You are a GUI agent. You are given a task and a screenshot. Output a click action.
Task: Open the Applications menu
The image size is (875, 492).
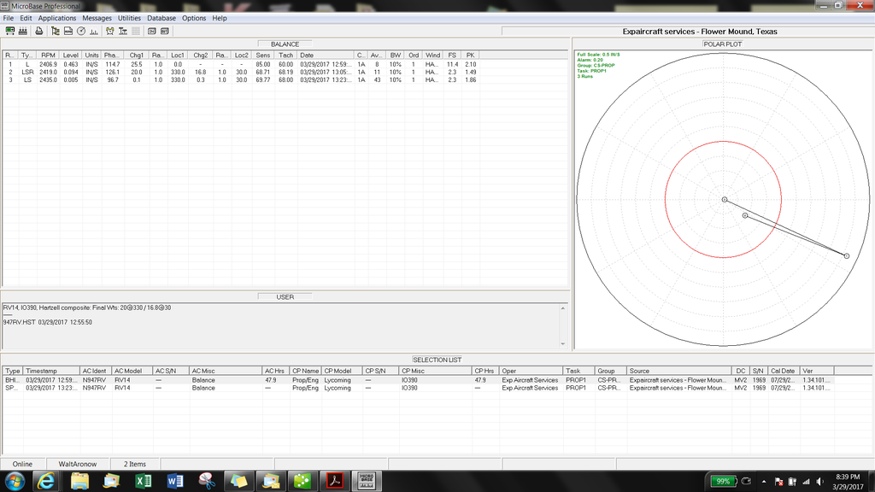57,18
